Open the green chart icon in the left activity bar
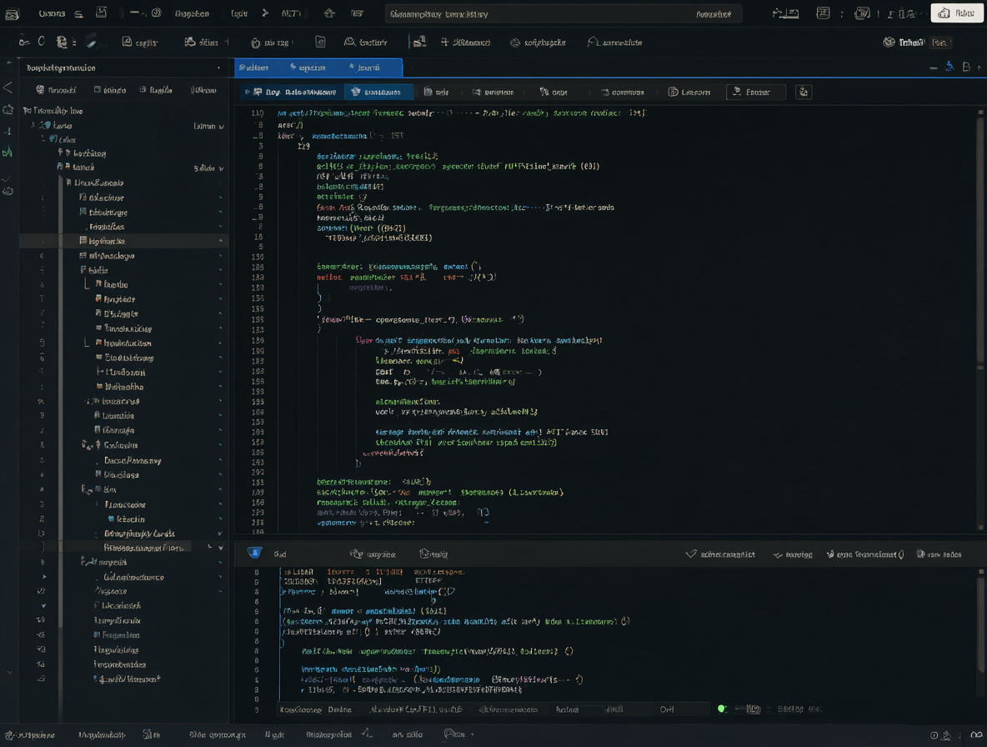This screenshot has width=987, height=747. coord(8,152)
